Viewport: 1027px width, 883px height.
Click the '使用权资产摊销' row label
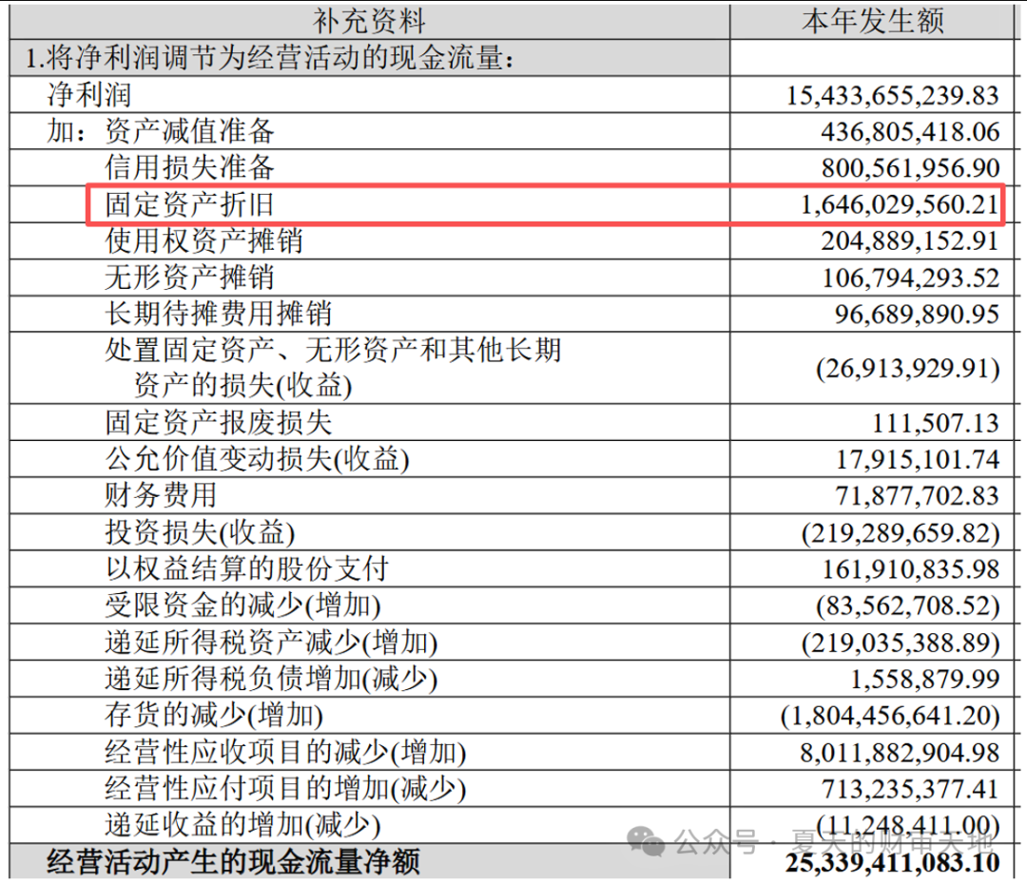tap(203, 240)
